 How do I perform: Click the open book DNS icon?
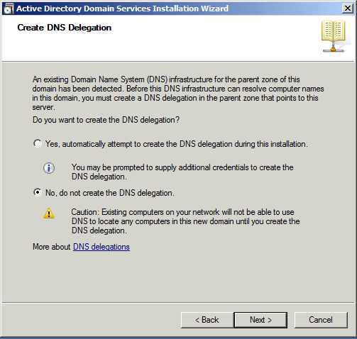point(334,36)
